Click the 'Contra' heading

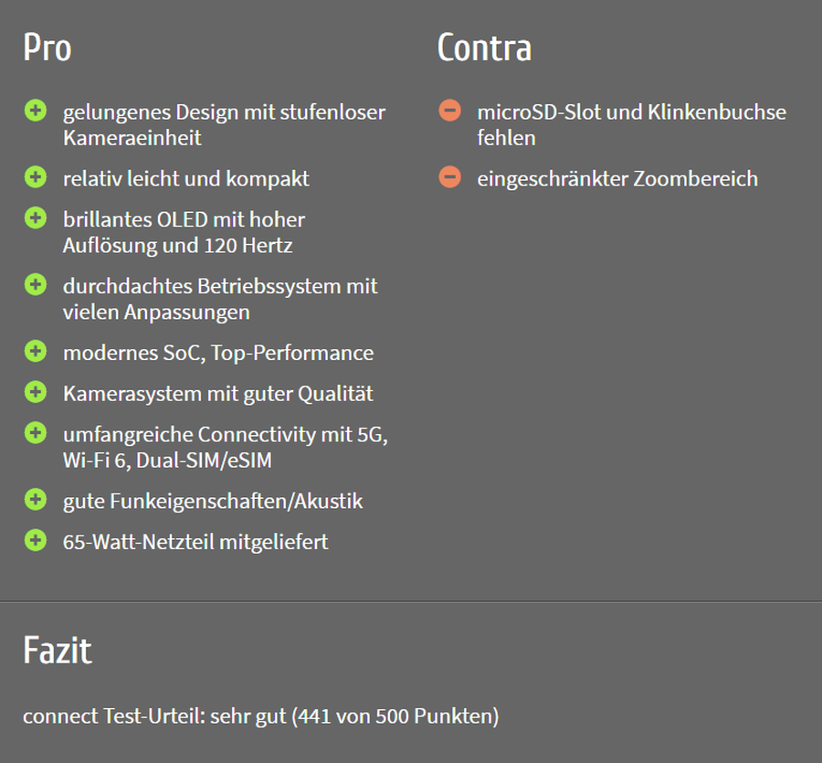[x=484, y=48]
